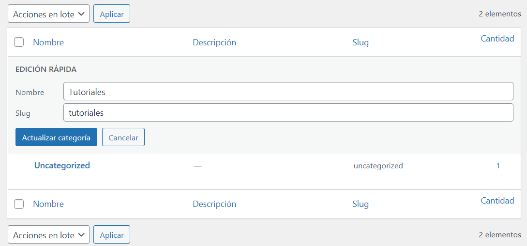
Task: Focus the Nombre field containing 'Tutoriales'
Action: click(x=288, y=91)
